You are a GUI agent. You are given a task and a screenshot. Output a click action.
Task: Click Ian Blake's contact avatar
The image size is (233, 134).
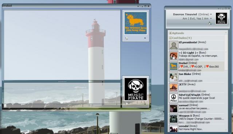174,78
